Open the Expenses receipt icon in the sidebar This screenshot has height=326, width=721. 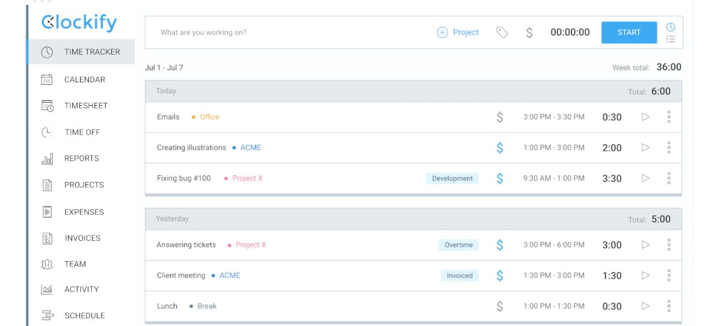coord(47,212)
